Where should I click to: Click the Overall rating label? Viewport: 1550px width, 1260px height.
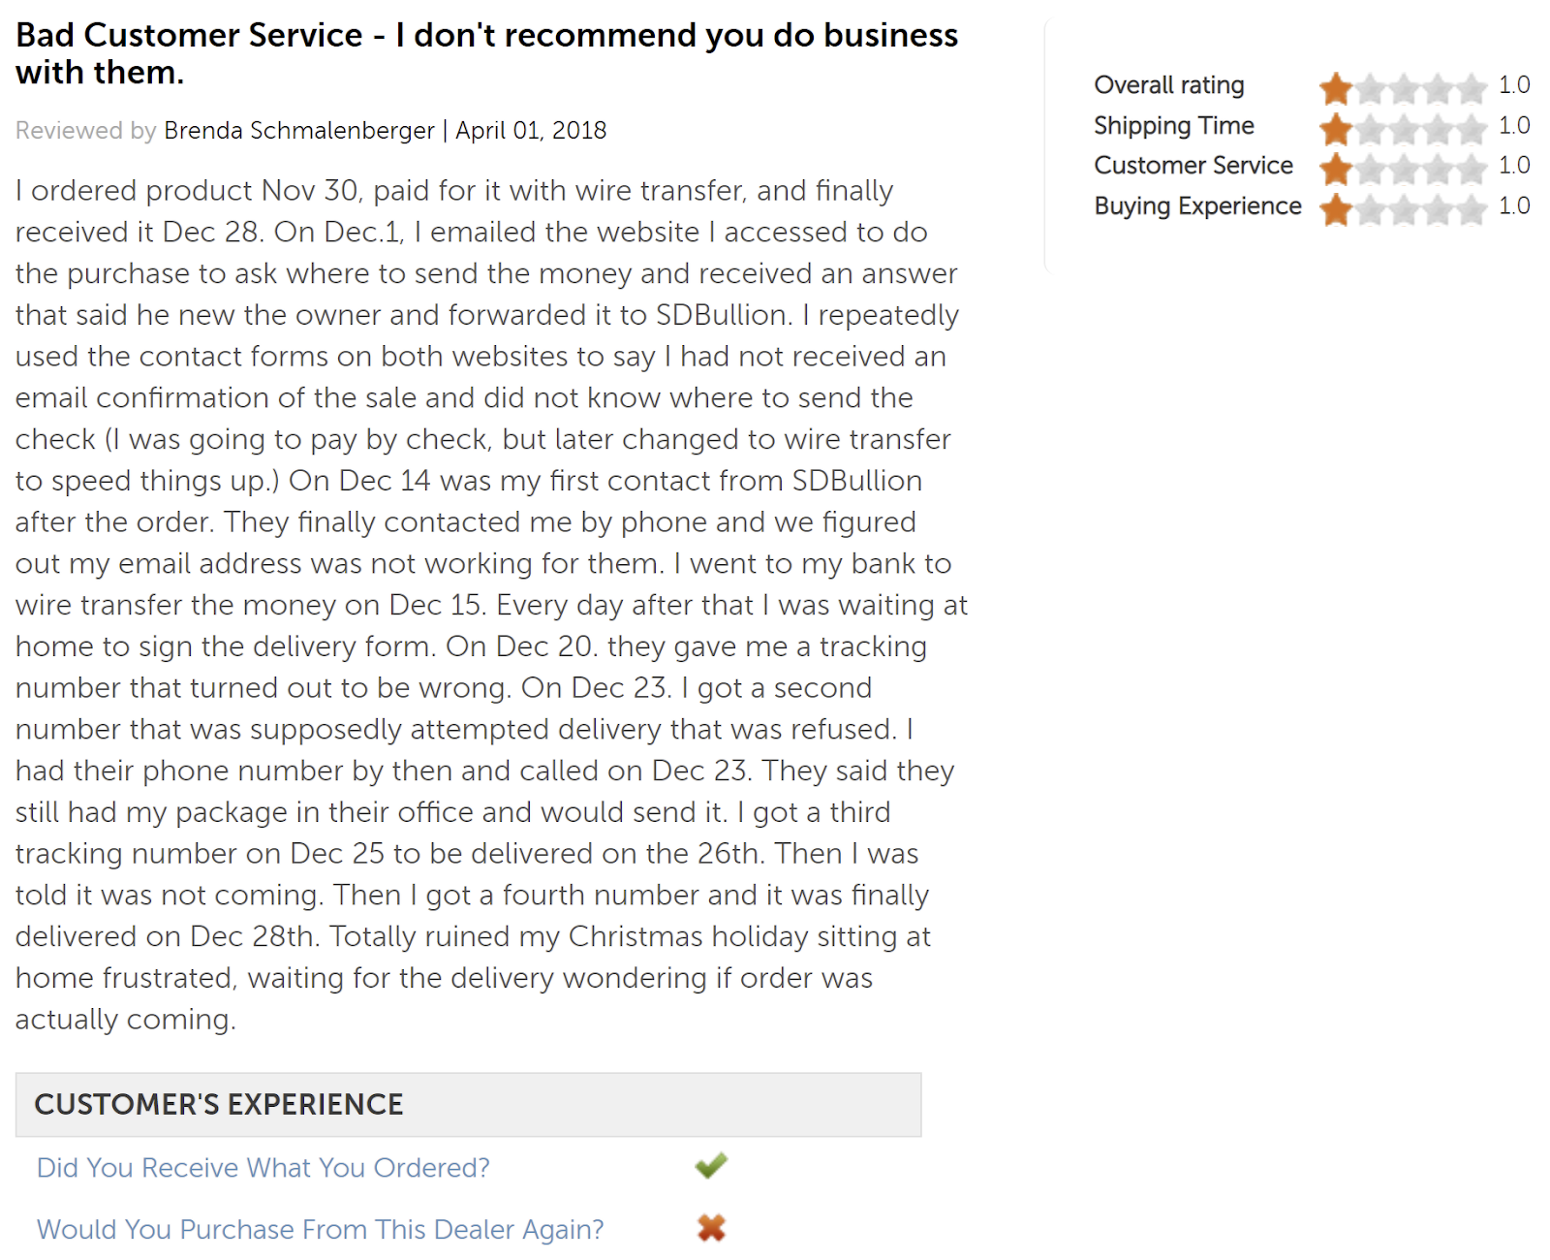(x=1169, y=85)
